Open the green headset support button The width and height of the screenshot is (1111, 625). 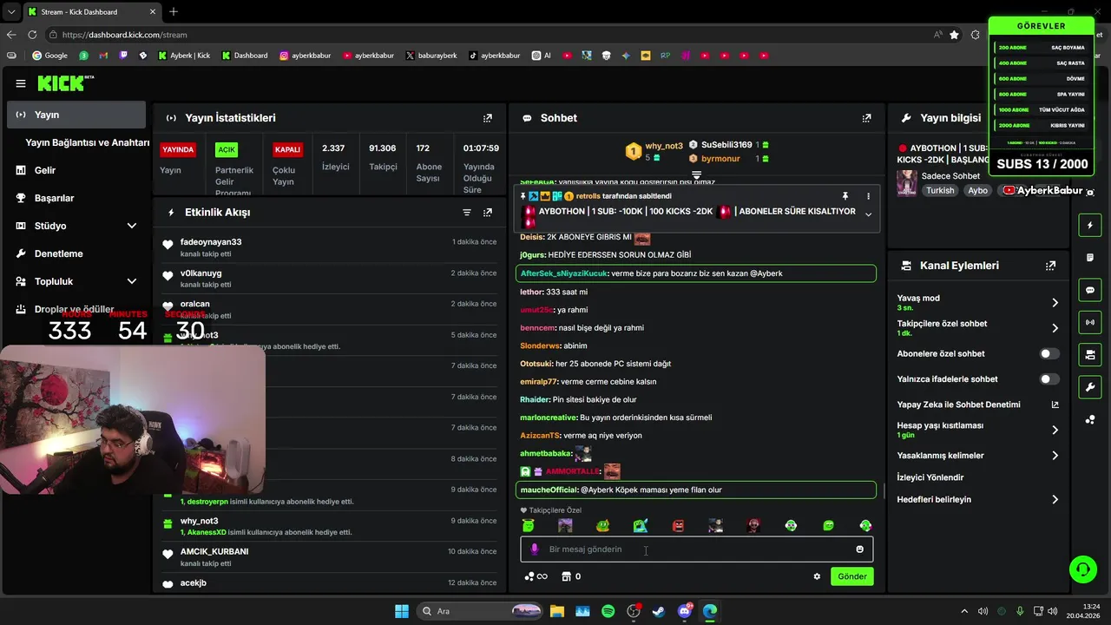(1082, 569)
